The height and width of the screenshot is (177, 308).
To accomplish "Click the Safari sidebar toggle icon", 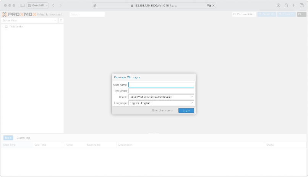I will coord(22,5).
